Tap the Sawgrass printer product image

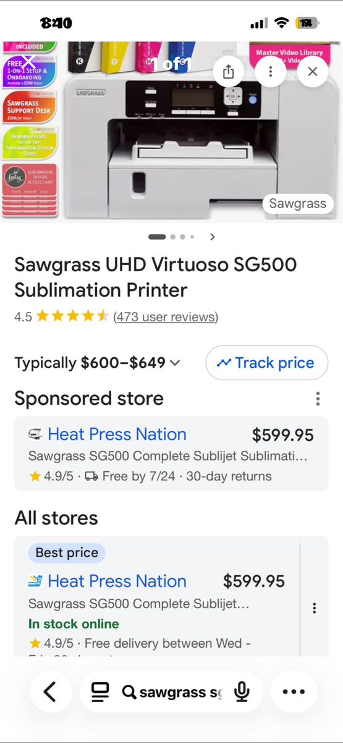pos(171,132)
